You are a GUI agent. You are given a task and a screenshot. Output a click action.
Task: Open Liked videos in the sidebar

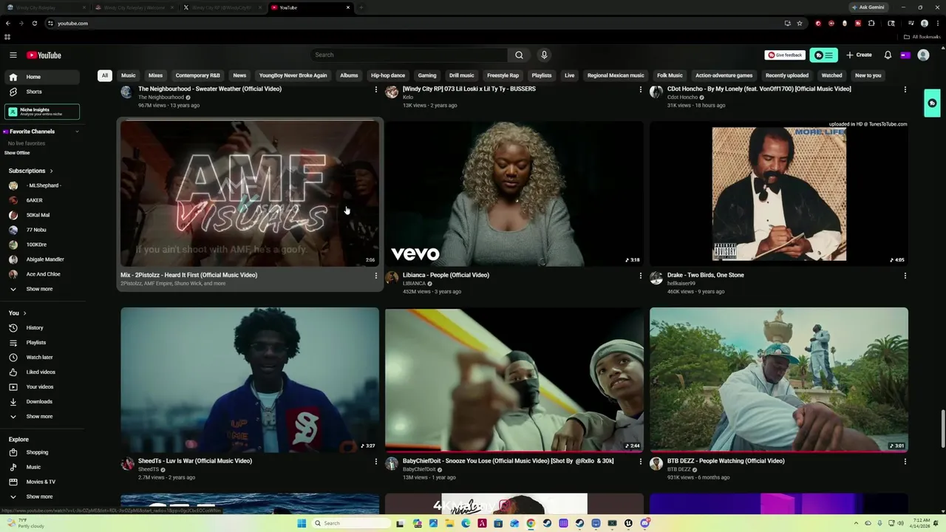pyautogui.click(x=41, y=372)
